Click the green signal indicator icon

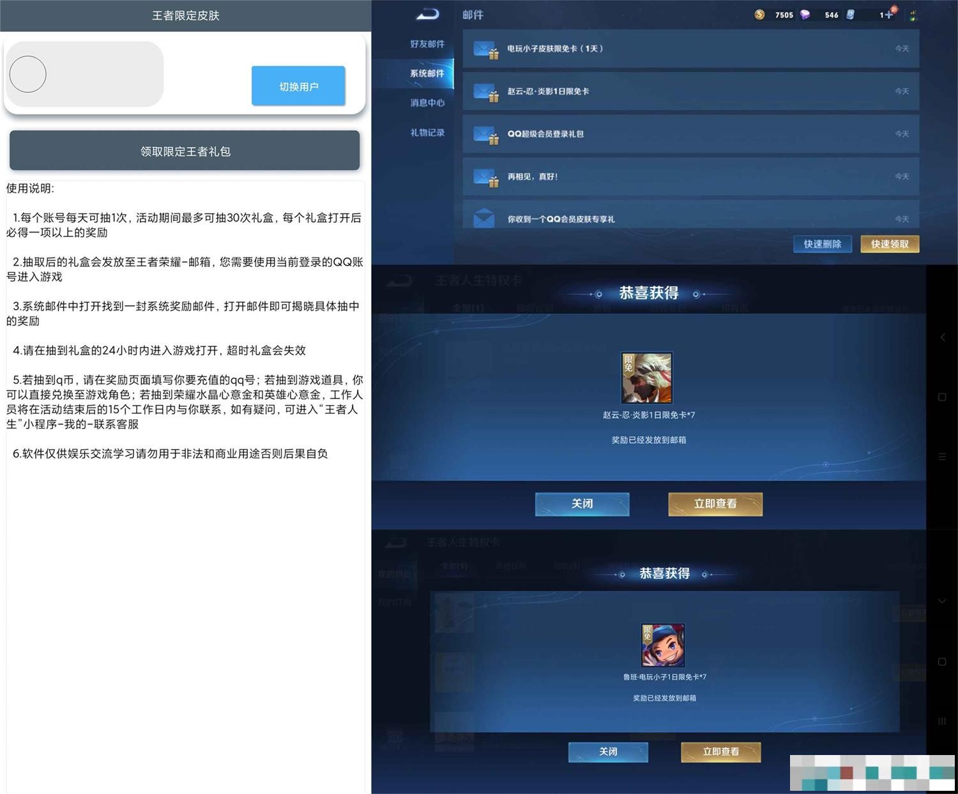click(913, 15)
